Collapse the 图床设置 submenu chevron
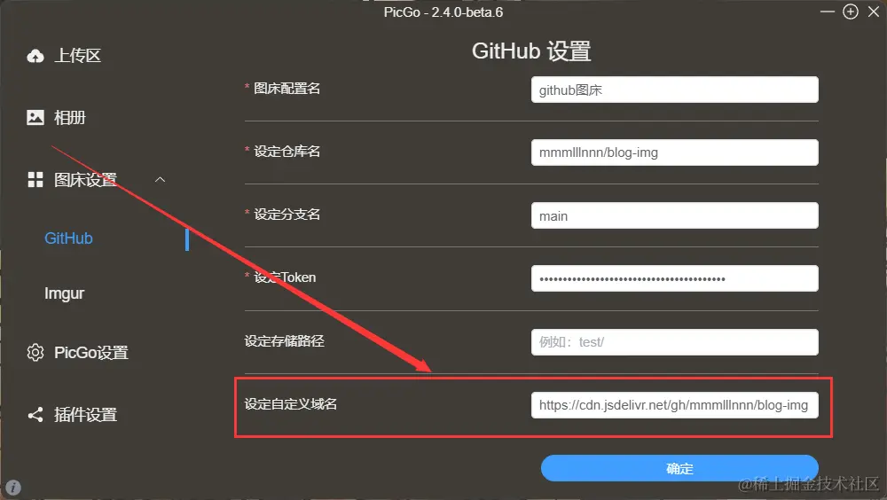This screenshot has height=500, width=887. click(x=160, y=179)
